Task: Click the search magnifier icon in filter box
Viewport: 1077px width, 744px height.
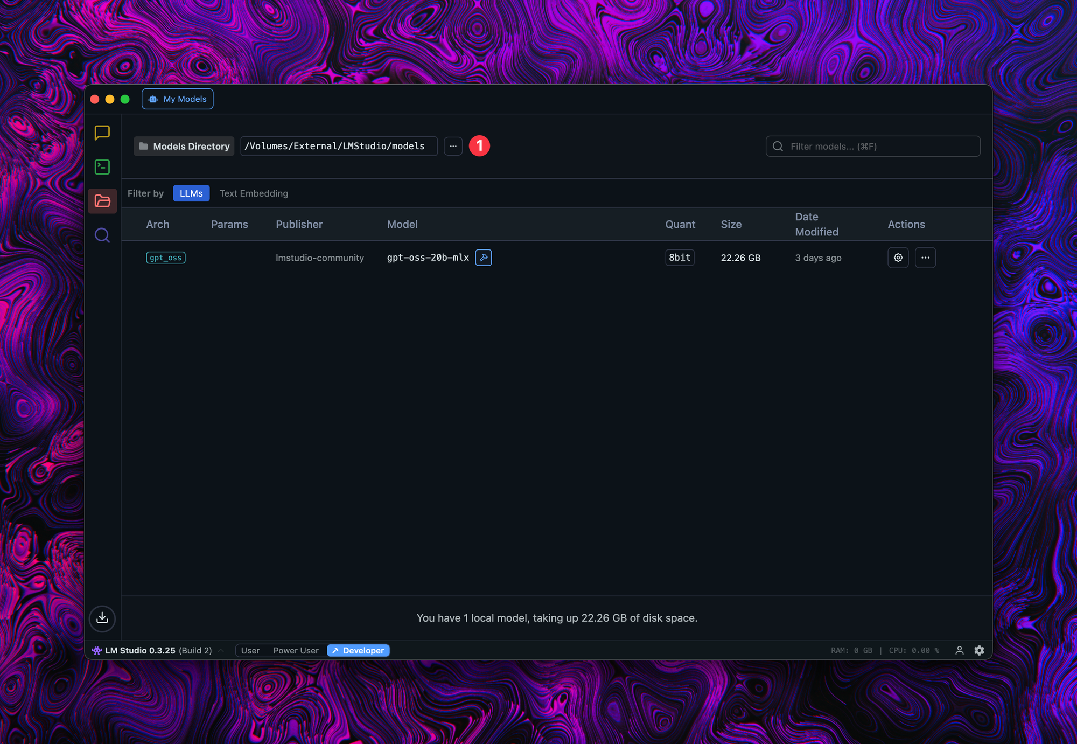Action: point(778,146)
